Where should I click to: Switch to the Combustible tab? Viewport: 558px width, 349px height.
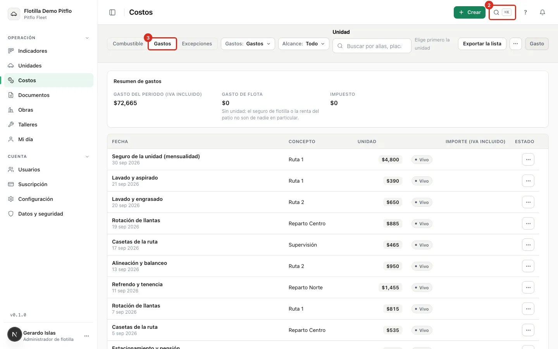128,44
